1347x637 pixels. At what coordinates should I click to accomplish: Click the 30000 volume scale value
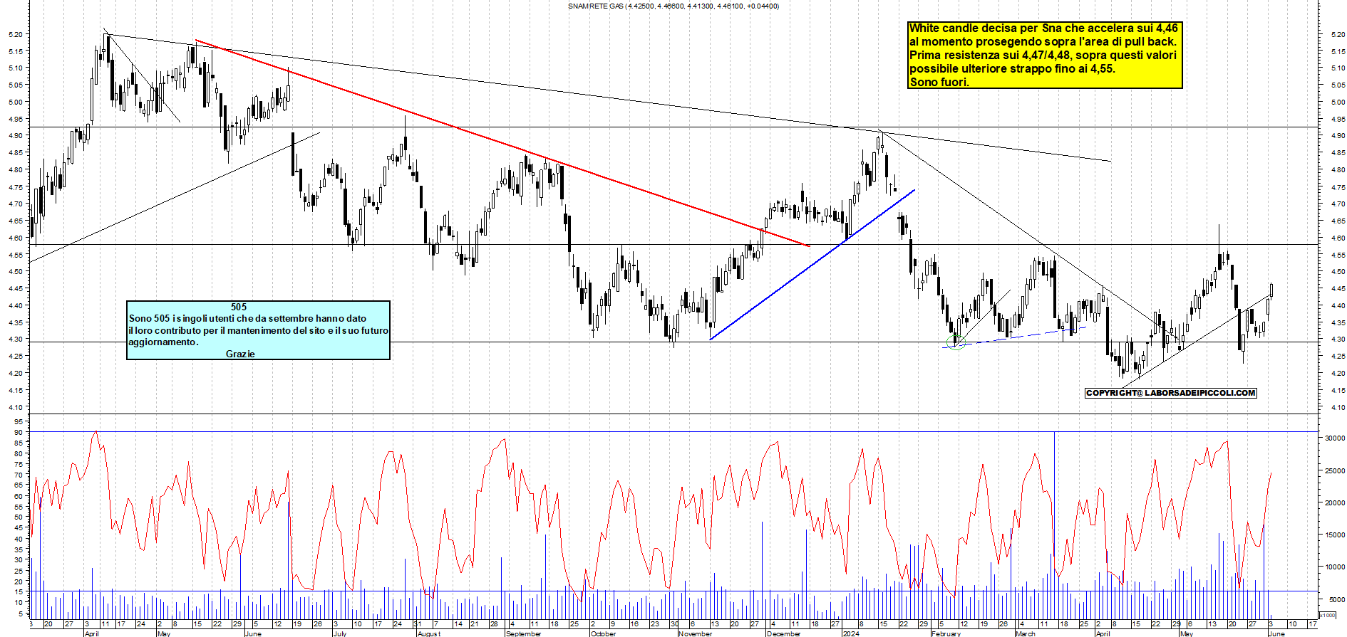[x=1334, y=438]
